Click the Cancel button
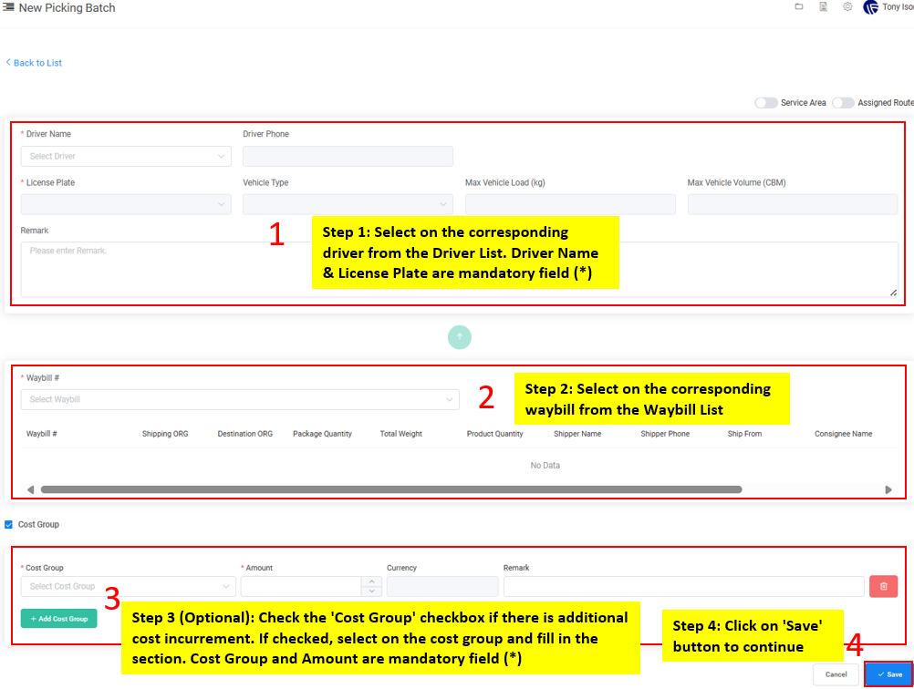914x689 pixels. [x=836, y=674]
